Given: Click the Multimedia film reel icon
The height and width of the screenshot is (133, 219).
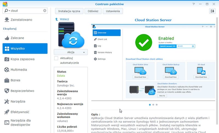Looking at the screenshot, I should coord(7,70).
